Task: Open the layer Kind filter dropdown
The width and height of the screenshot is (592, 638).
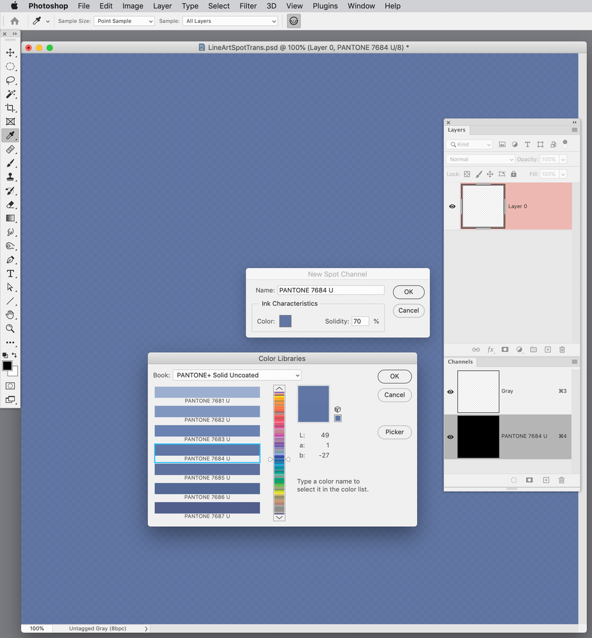Action: click(x=470, y=144)
